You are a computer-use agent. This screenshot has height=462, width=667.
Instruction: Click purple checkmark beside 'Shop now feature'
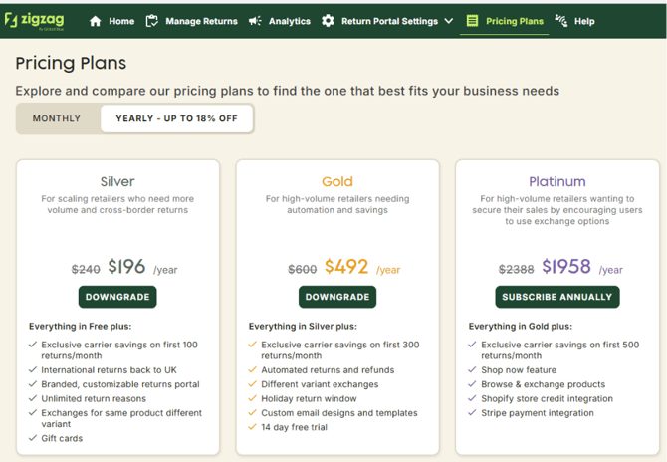472,369
